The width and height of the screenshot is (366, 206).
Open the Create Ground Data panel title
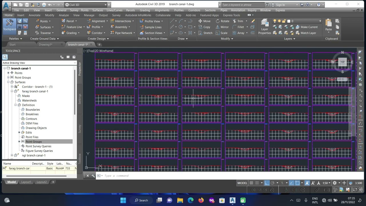pyautogui.click(x=44, y=39)
